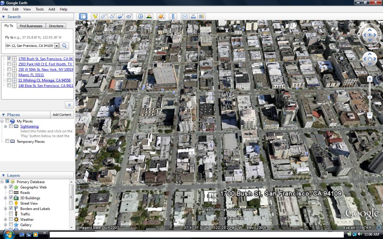Click zoom out minus button
Screen dimensions: 383x239
pos(370,115)
